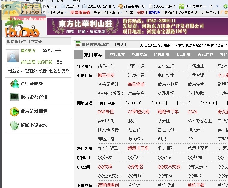Click the user avatar thumbnail

pos(13,56)
